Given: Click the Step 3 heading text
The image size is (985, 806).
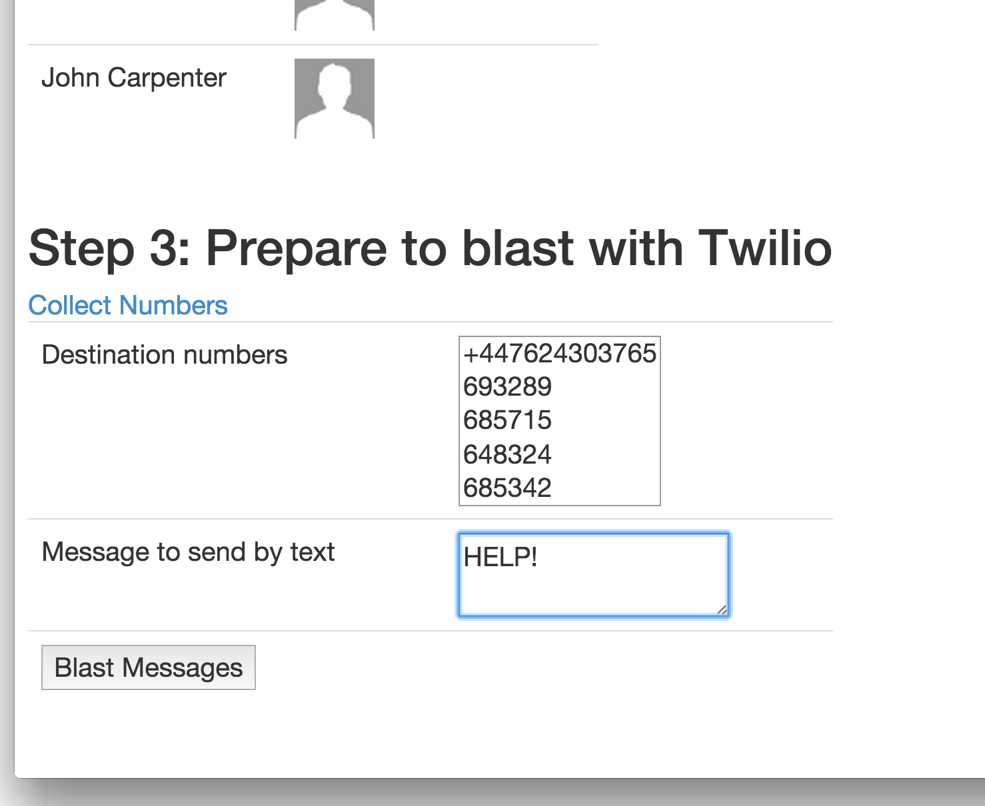Looking at the screenshot, I should 431,248.
